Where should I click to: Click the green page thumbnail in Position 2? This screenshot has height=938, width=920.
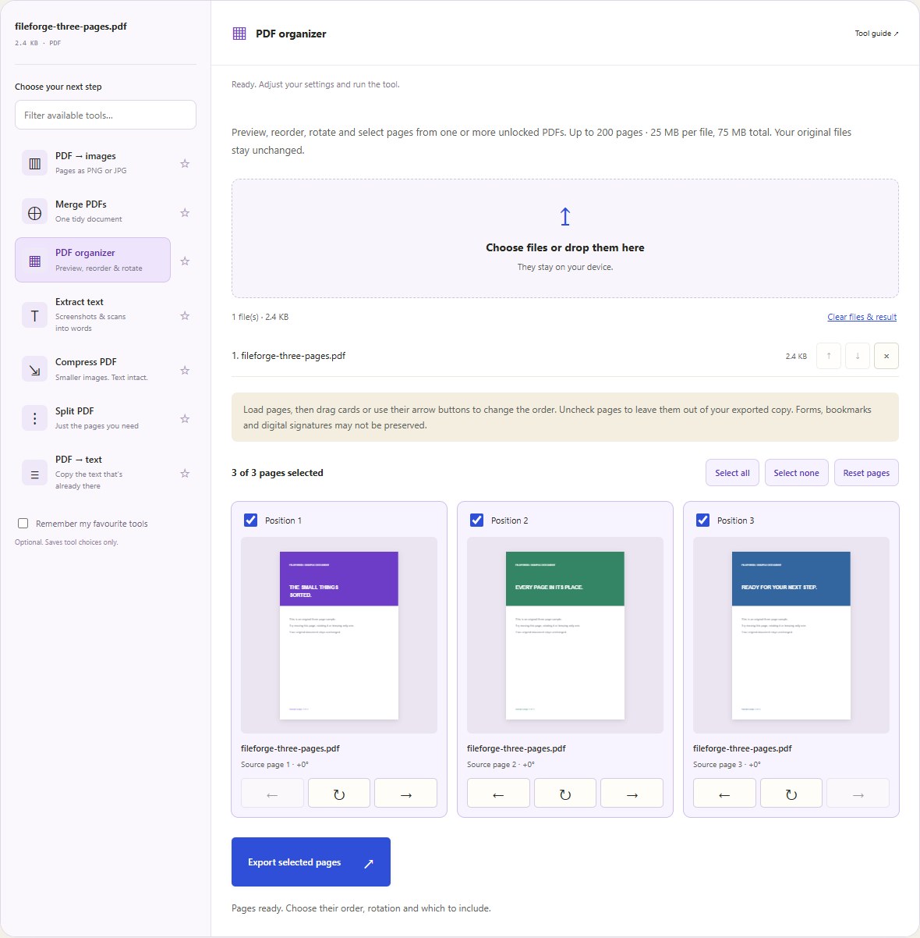pyautogui.click(x=565, y=635)
